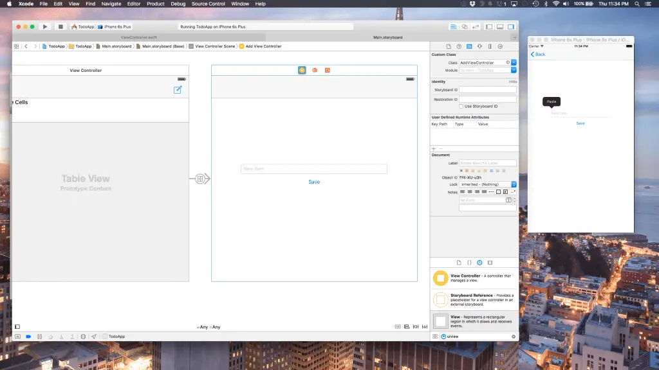Image resolution: width=659 pixels, height=370 pixels.
Task: Click the compose button in View Controller scene
Action: (x=178, y=90)
